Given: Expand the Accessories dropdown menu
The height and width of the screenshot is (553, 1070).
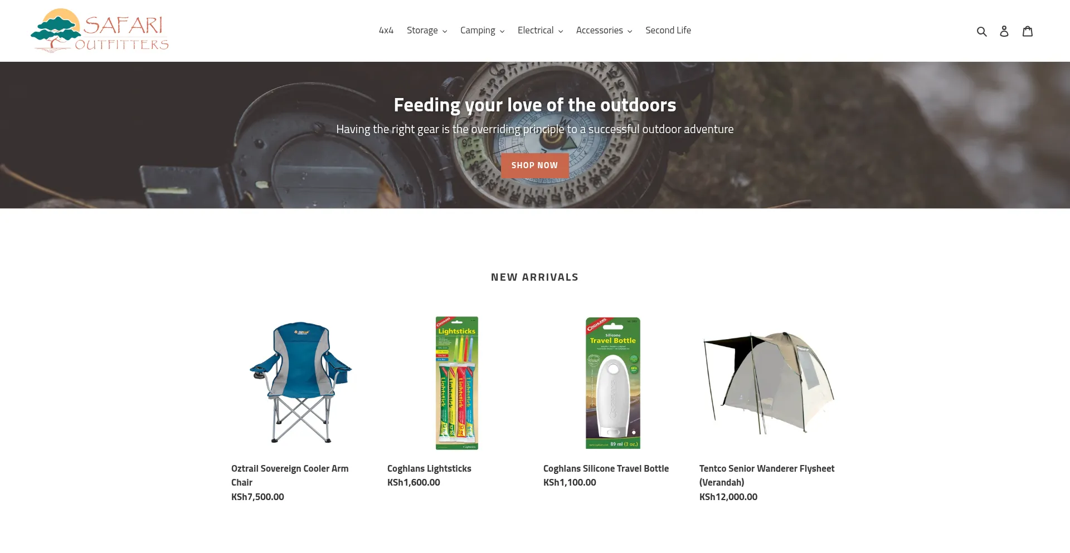Looking at the screenshot, I should click(604, 31).
